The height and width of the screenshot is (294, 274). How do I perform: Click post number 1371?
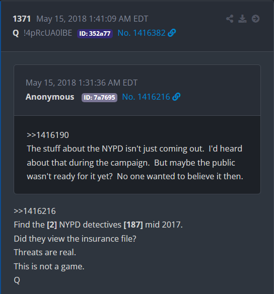click(x=22, y=19)
